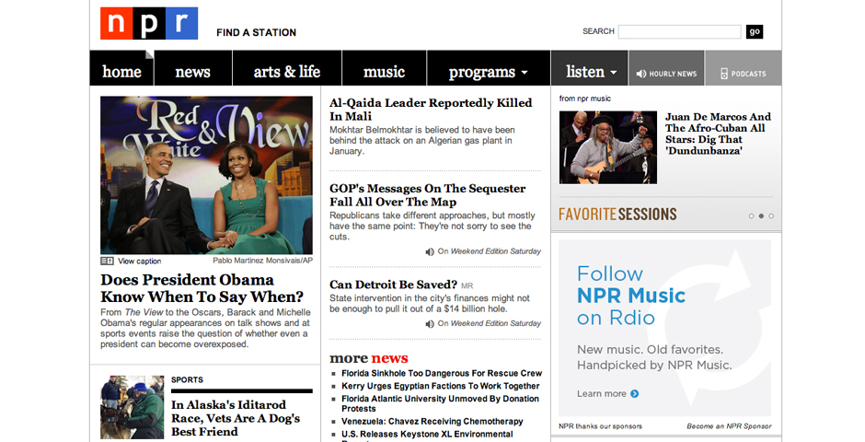Open Juan De Marcos 'Dundunbanza' headline

click(718, 134)
